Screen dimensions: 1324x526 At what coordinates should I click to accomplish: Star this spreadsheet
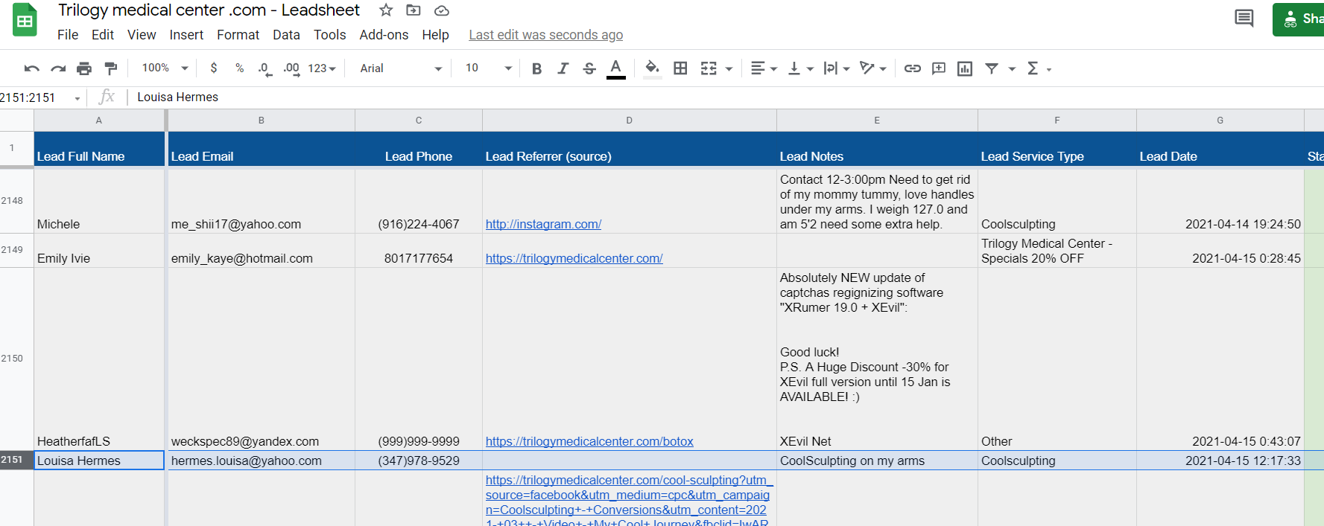coord(386,10)
